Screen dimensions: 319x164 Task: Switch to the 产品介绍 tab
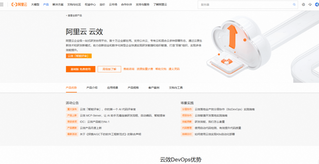[x=92, y=88]
